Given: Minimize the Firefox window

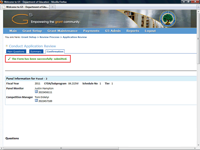Looking at the screenshot, I should point(184,2).
